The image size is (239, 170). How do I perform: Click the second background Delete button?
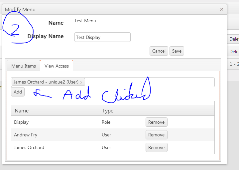234,52
